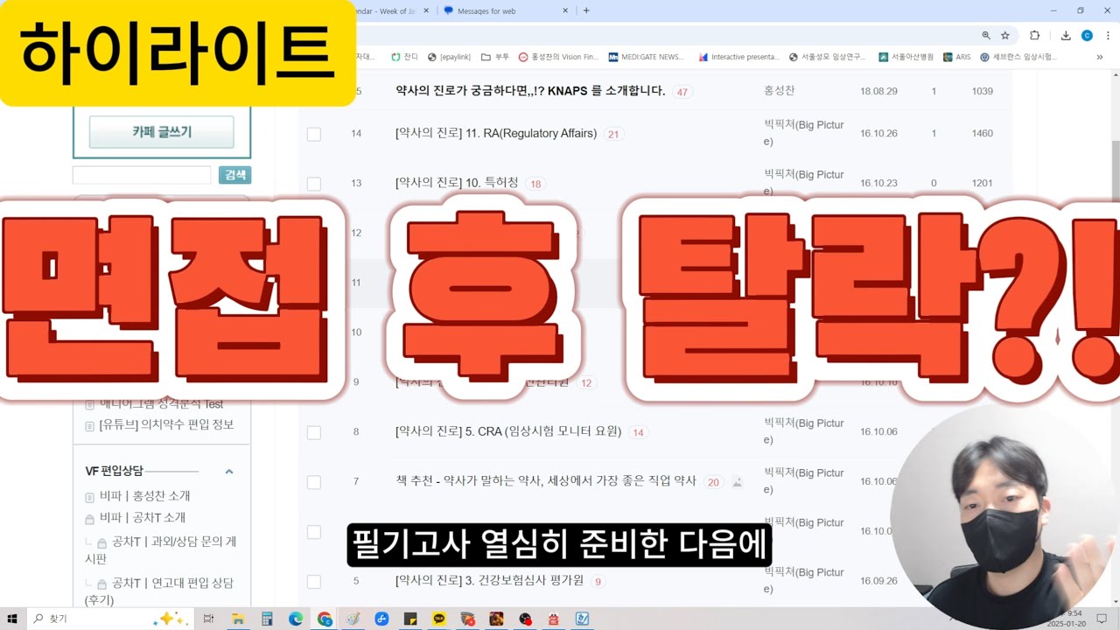
Task: Click the 검색 search button
Action: click(234, 175)
